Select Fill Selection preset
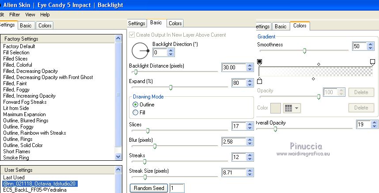 (x=16, y=53)
